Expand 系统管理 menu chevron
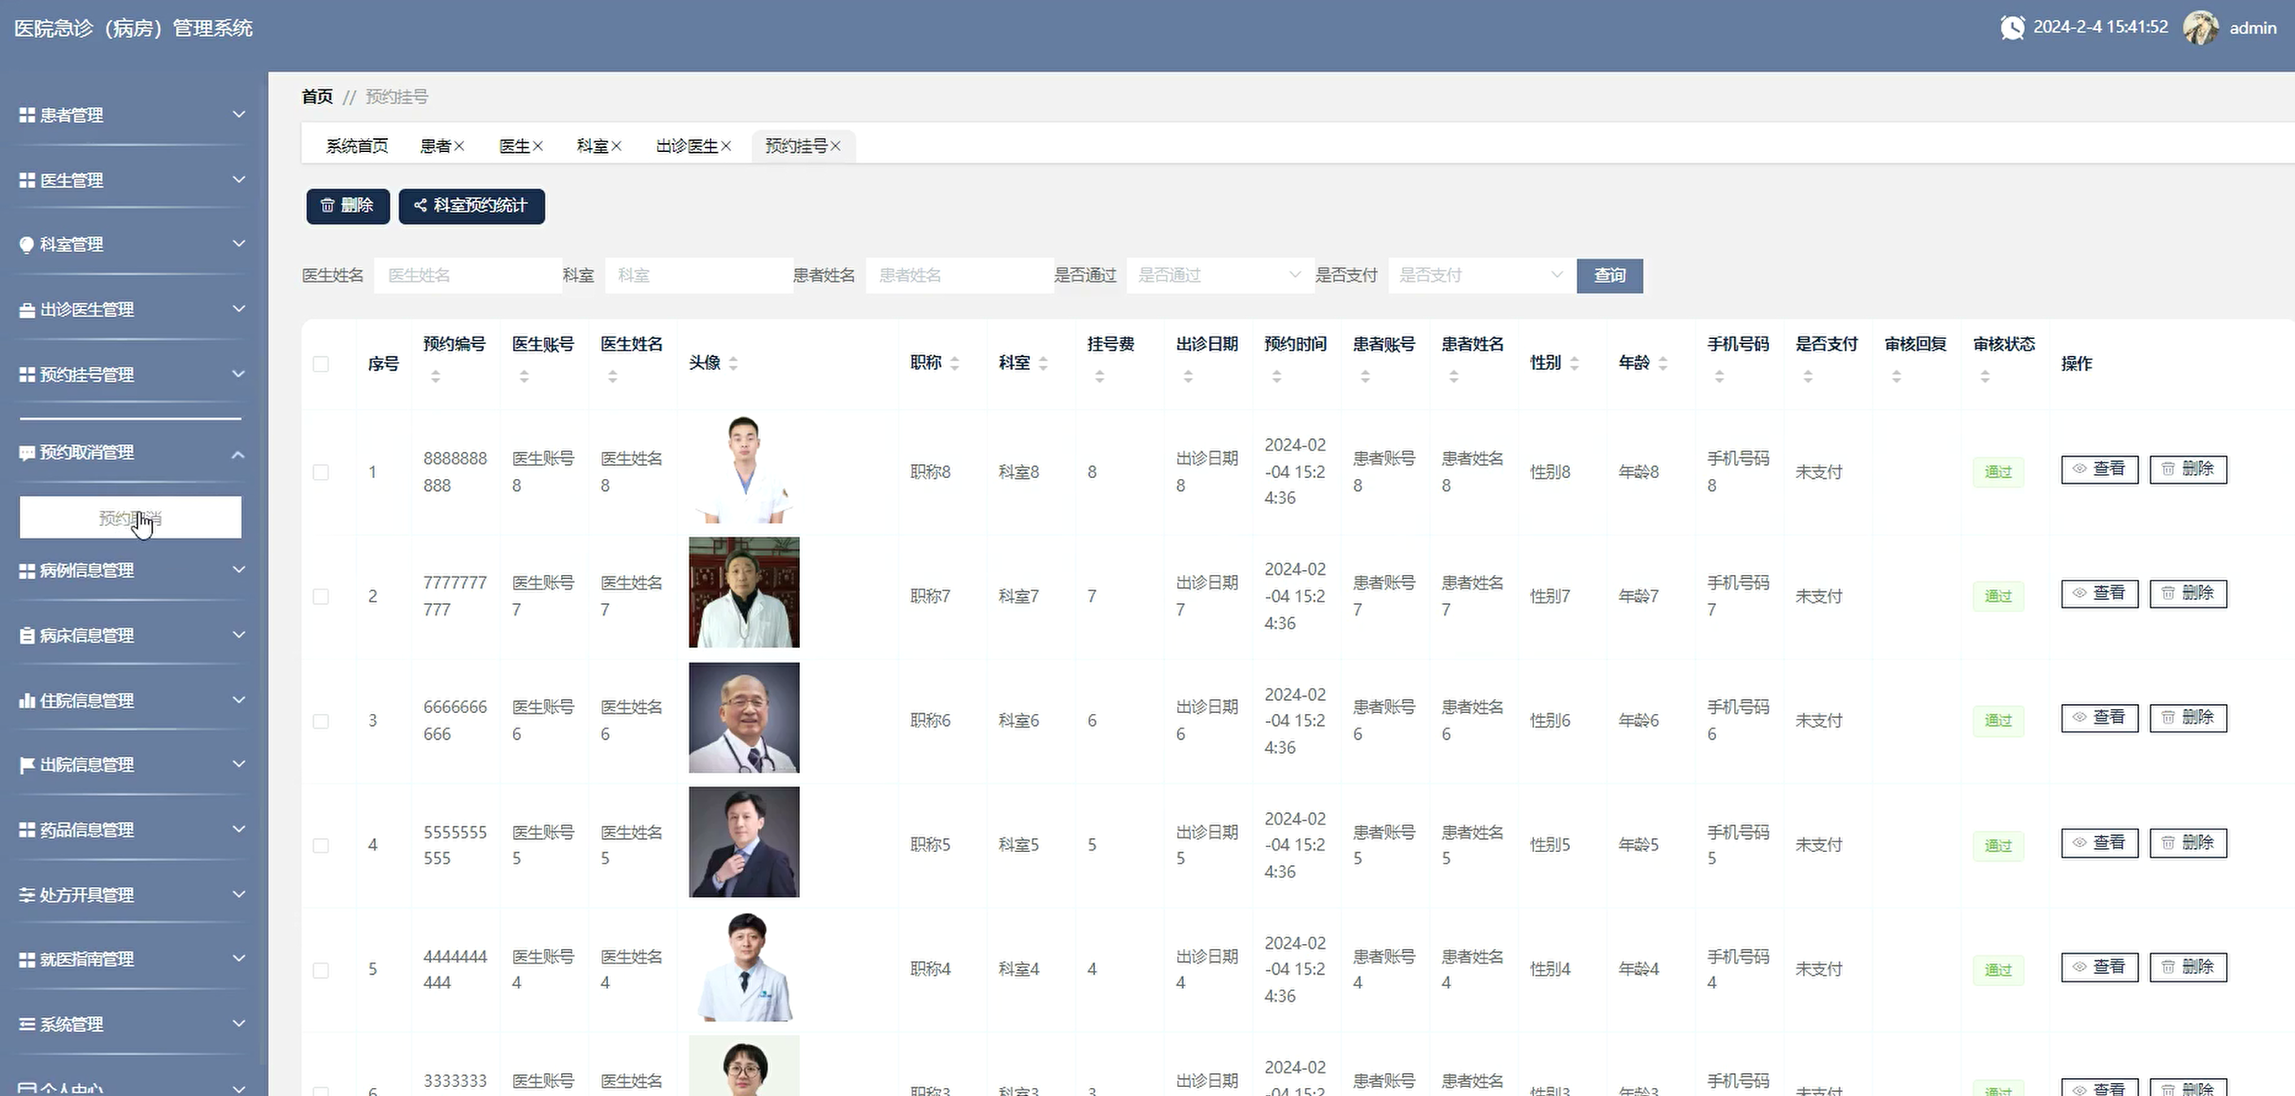 [239, 1023]
